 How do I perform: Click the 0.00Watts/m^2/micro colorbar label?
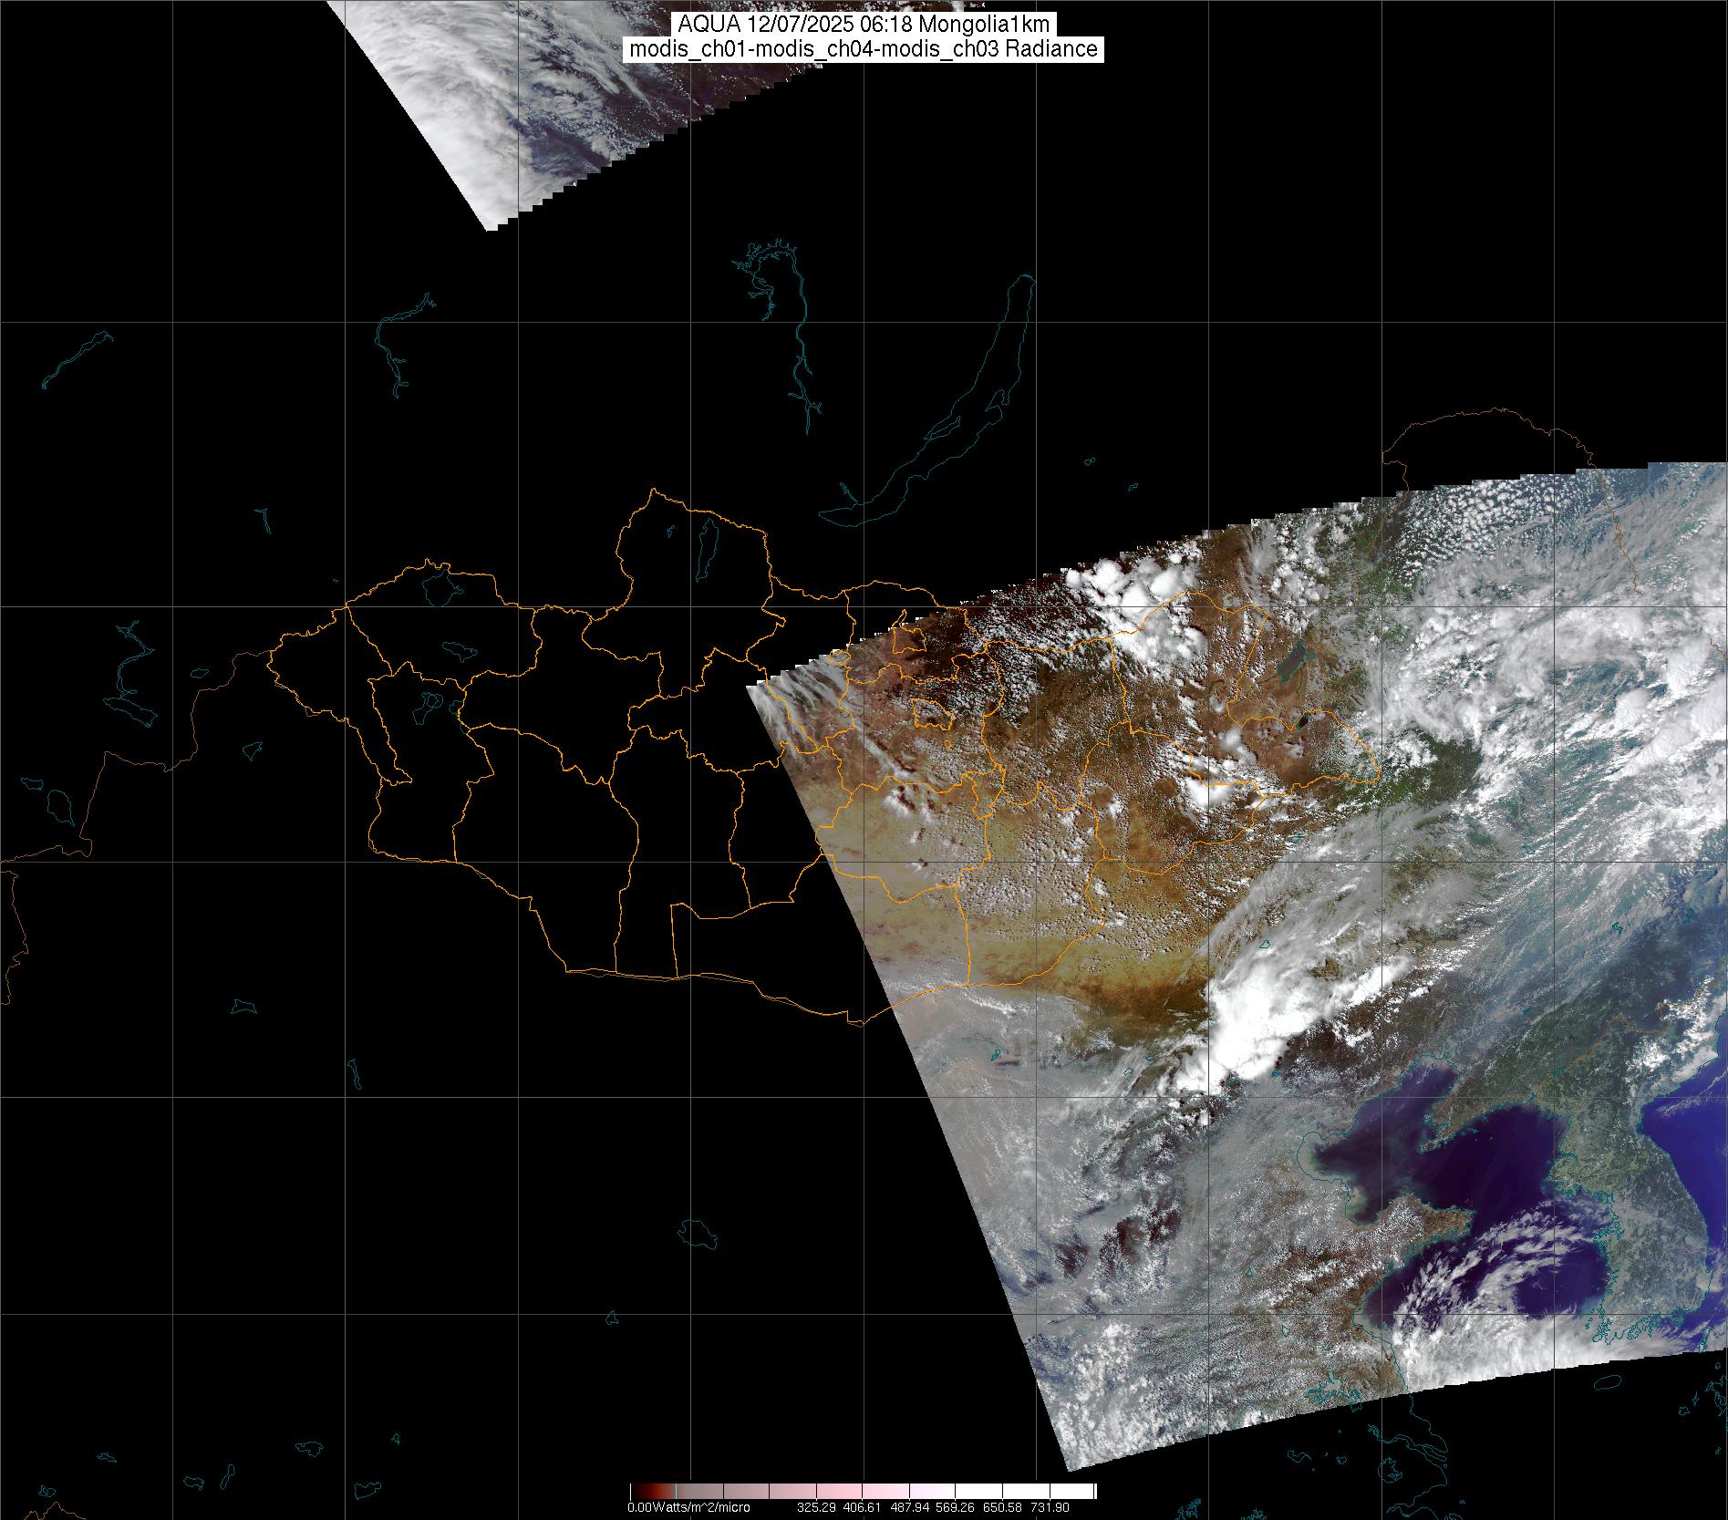(688, 1507)
